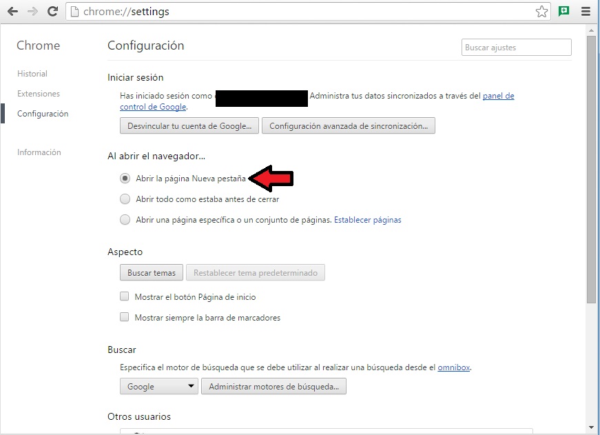Image resolution: width=600 pixels, height=435 pixels.
Task: Select Abrir la página Nueva pestaña option
Action: (x=125, y=179)
